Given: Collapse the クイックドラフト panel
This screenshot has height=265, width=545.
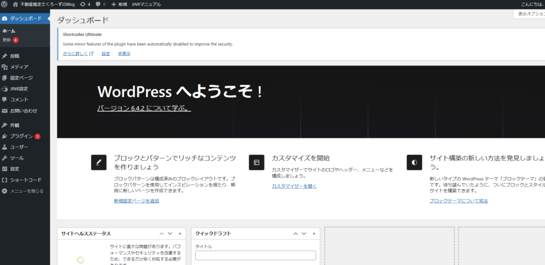Looking at the screenshot, I should click(x=314, y=234).
